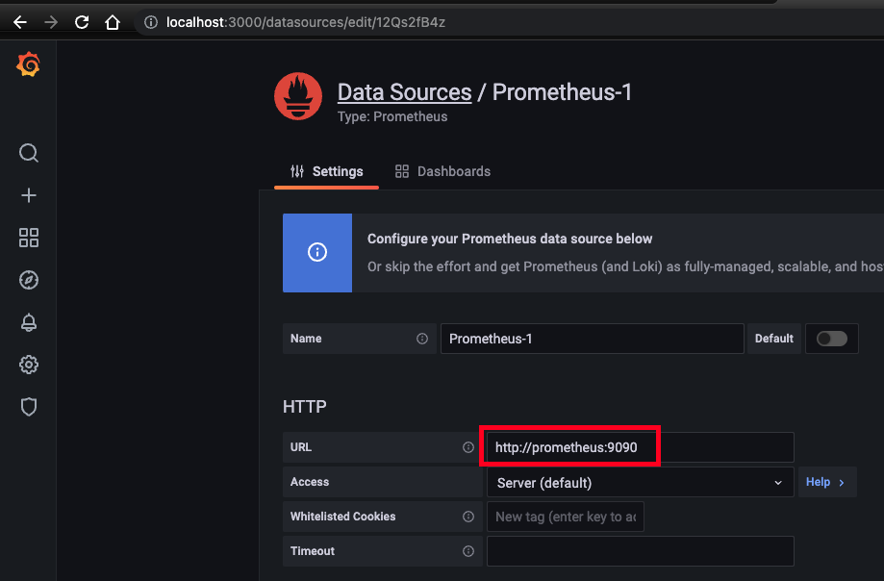Click the URL field info tooltip icon
This screenshot has width=884, height=581.
(x=468, y=446)
